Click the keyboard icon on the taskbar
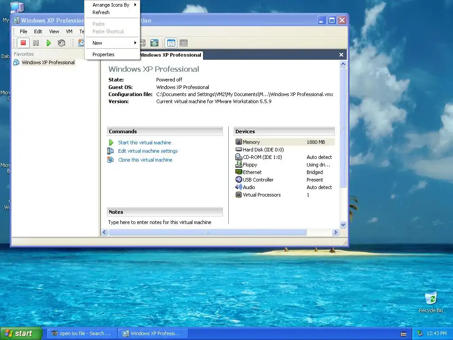Viewport: 453px width, 340px height. tap(403, 334)
